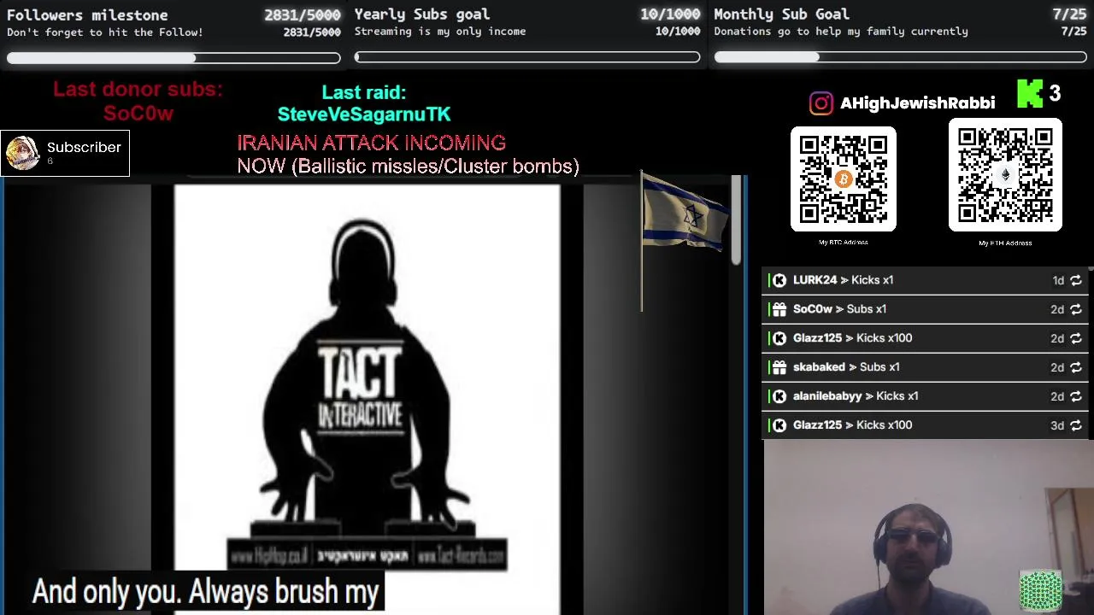
Task: Click 'Streaming is my only income' text
Action: tap(440, 32)
